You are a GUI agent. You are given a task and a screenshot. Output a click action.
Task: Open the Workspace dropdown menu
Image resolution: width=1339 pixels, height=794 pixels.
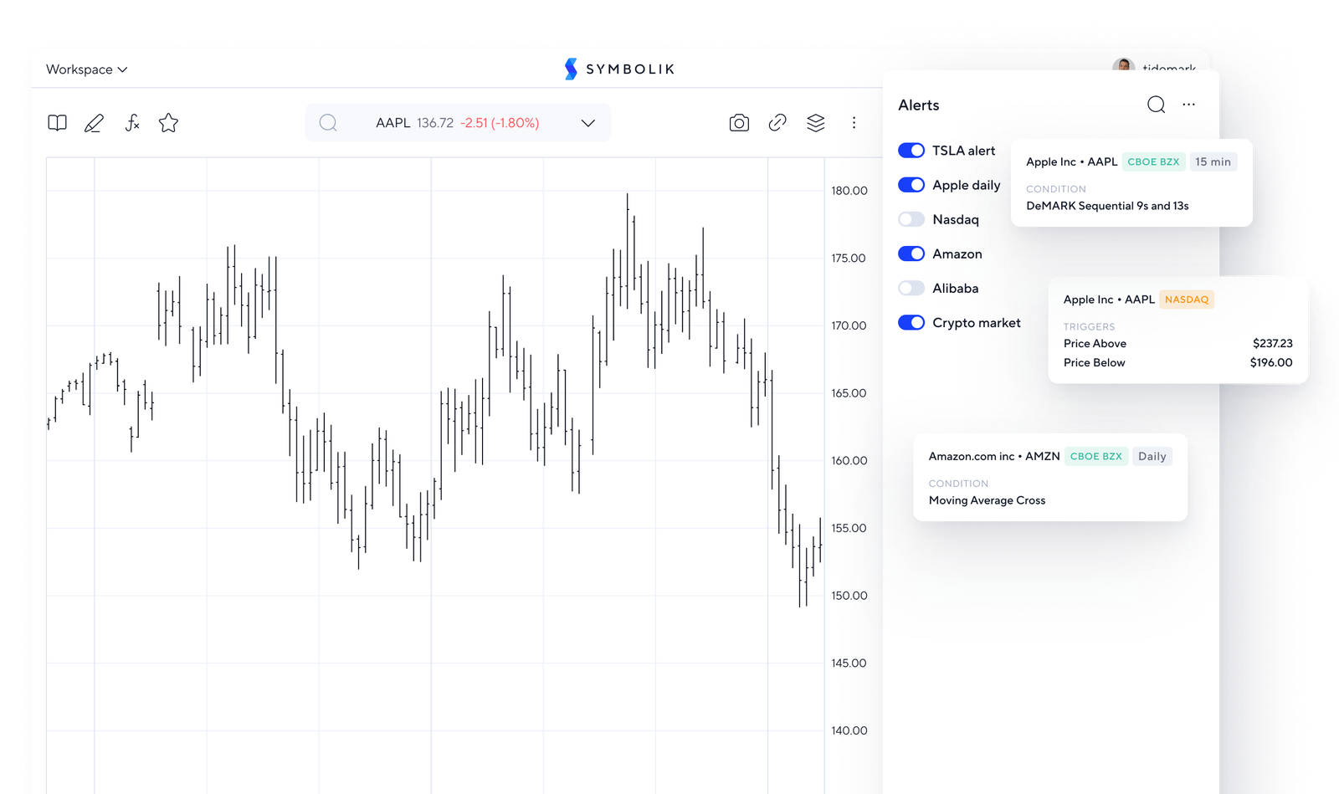pyautogui.click(x=87, y=69)
